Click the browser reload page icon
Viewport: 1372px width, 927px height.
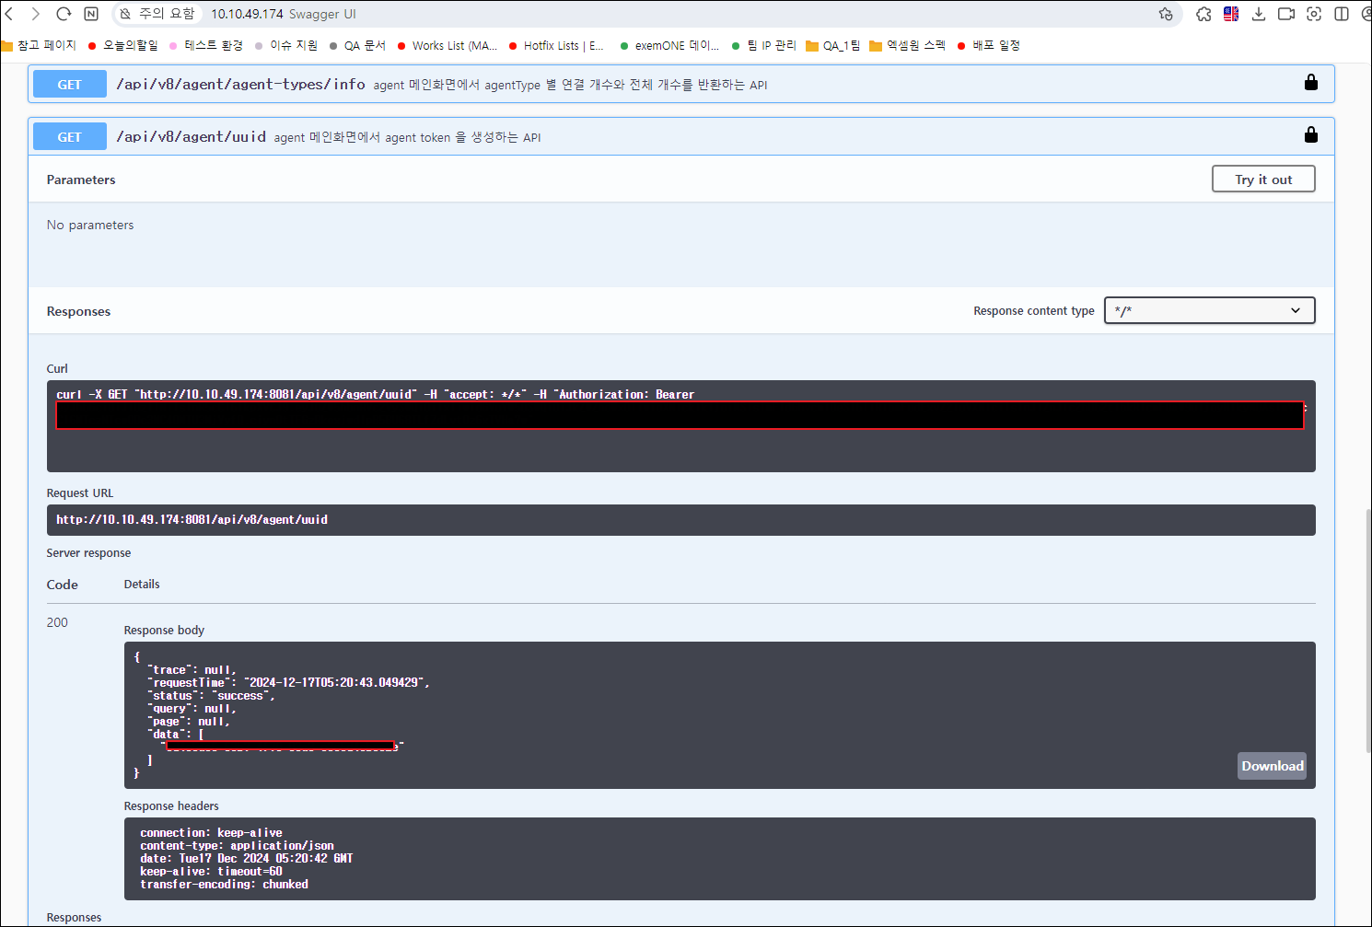click(x=64, y=14)
